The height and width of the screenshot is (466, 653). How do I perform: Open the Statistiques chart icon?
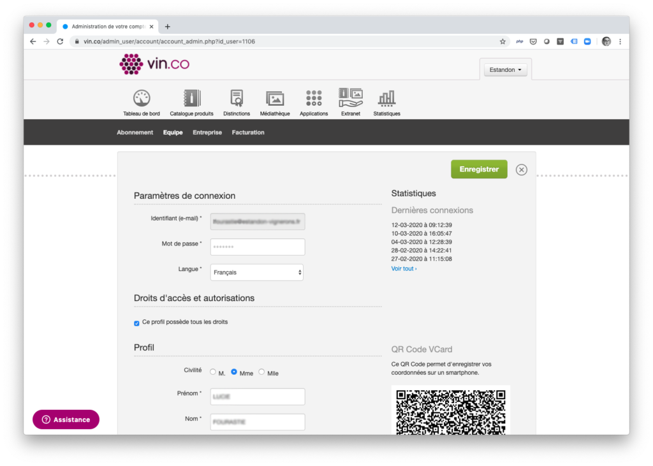[386, 99]
